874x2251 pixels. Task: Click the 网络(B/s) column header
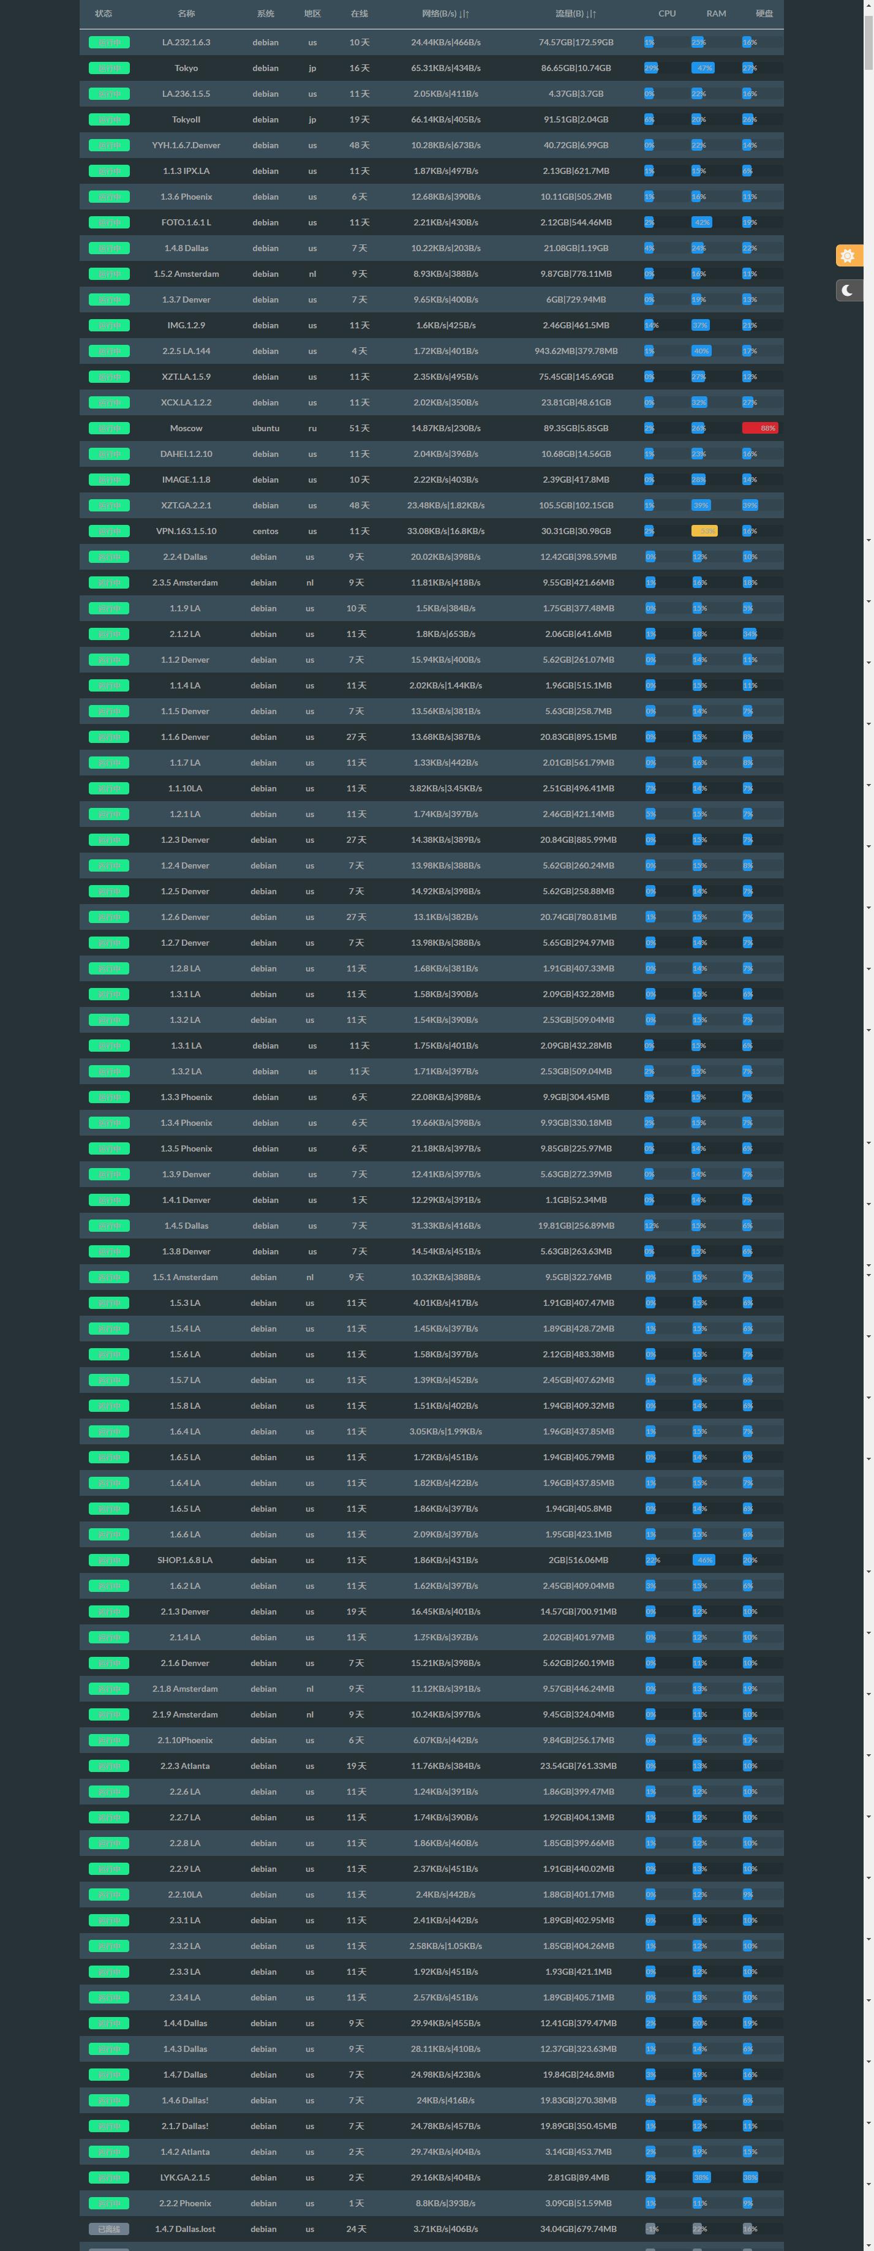[x=445, y=14]
